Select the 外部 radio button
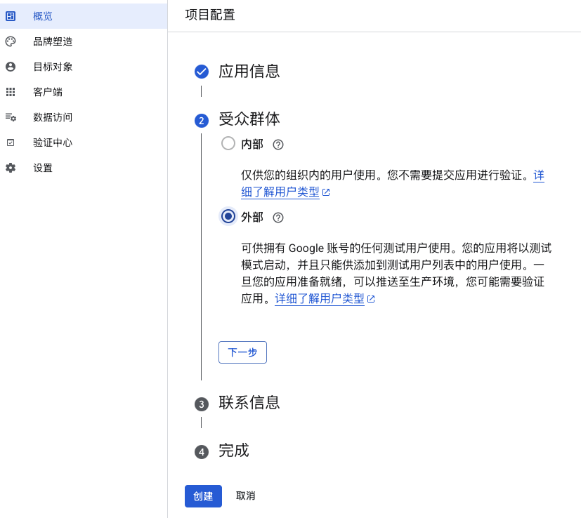 coord(228,216)
